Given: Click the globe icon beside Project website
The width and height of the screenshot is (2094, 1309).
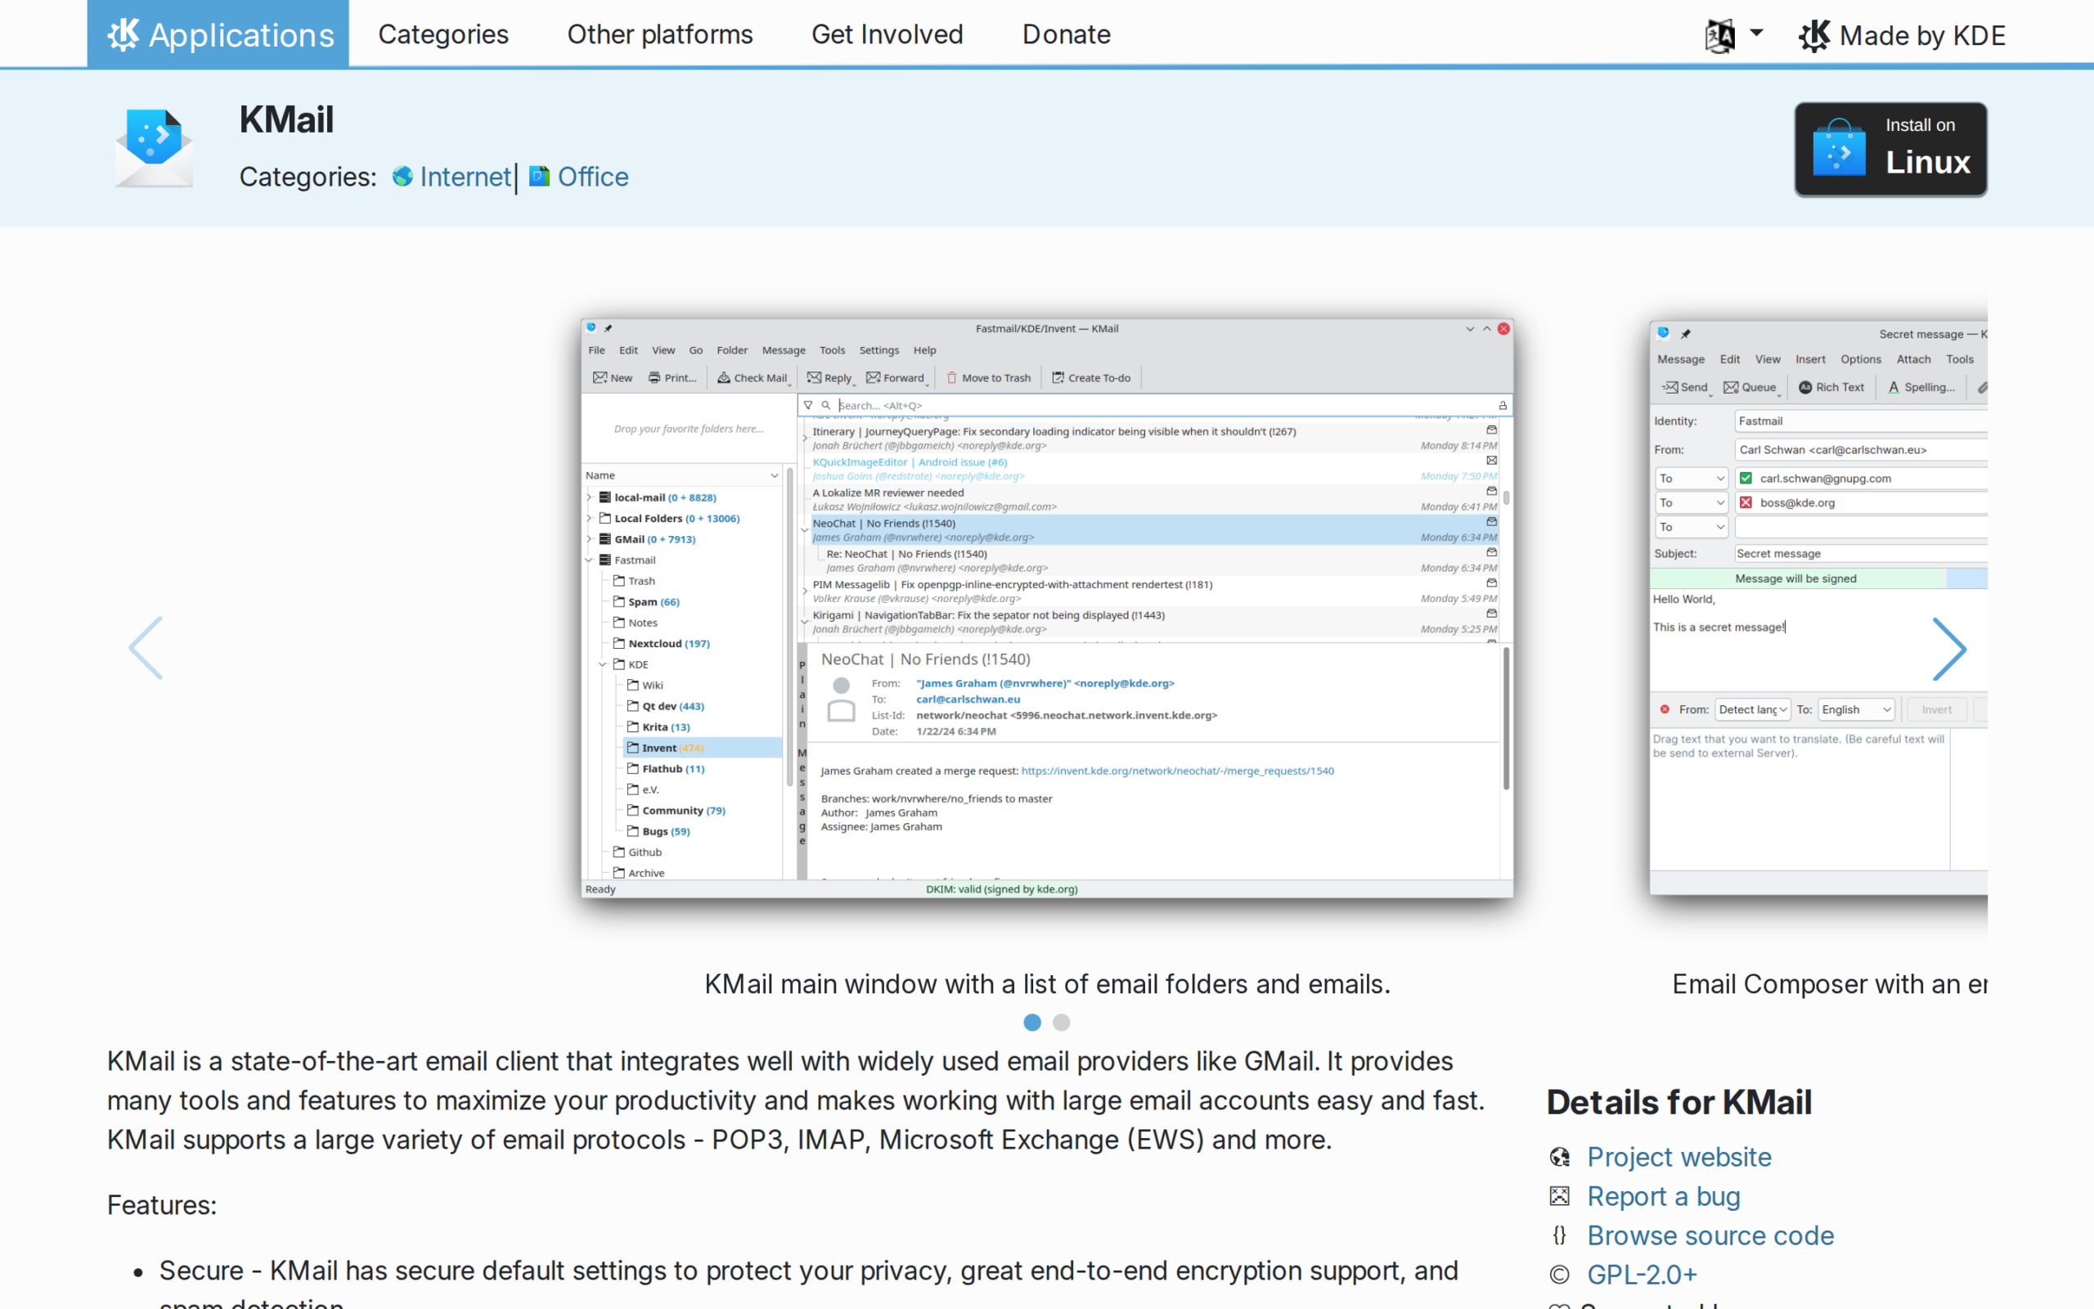Looking at the screenshot, I should (1559, 1158).
